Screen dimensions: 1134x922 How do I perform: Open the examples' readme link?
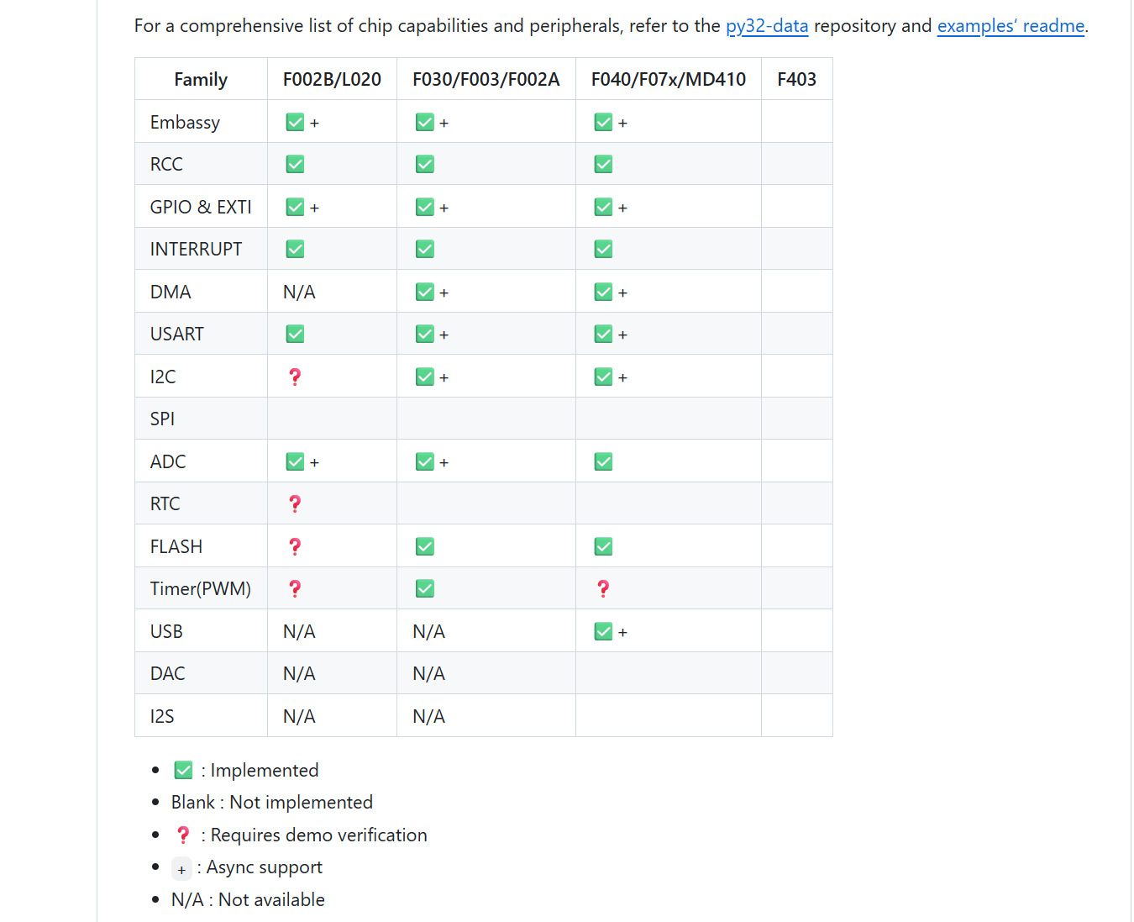[1011, 26]
